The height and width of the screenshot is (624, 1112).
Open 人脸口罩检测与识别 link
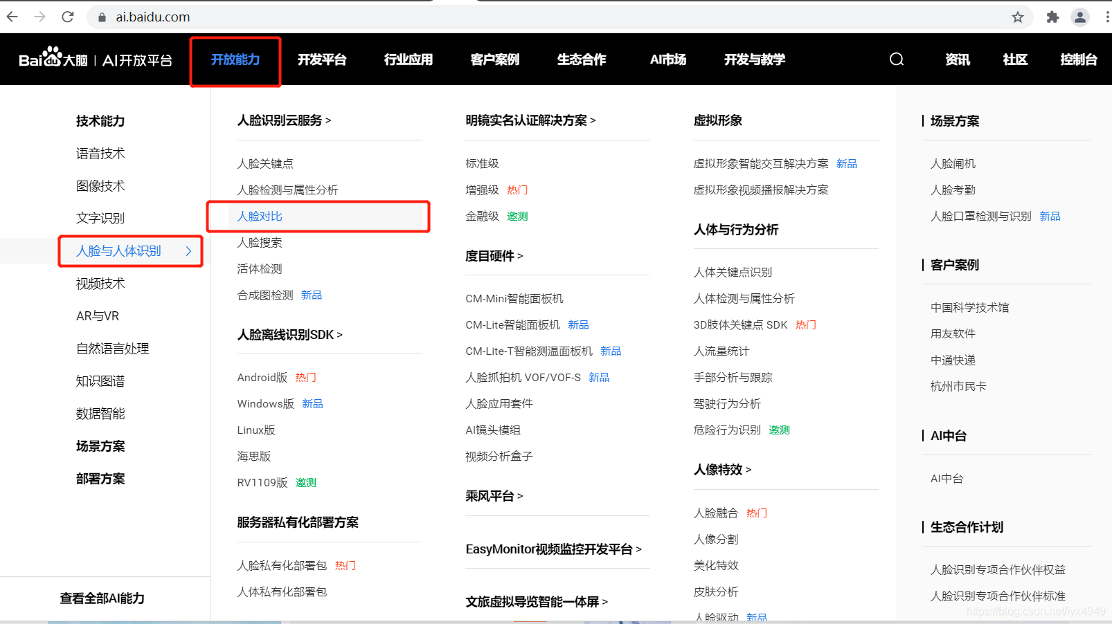point(980,217)
